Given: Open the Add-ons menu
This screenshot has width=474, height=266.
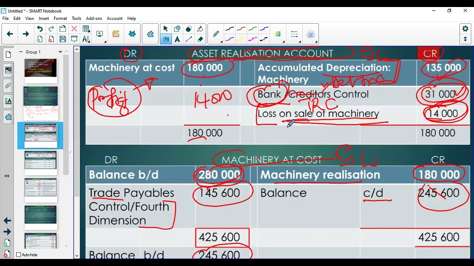Looking at the screenshot, I should [x=94, y=18].
